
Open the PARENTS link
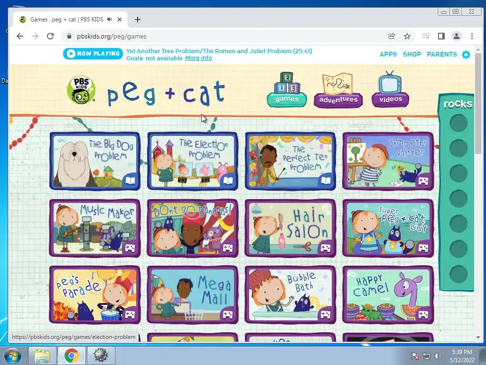click(442, 54)
